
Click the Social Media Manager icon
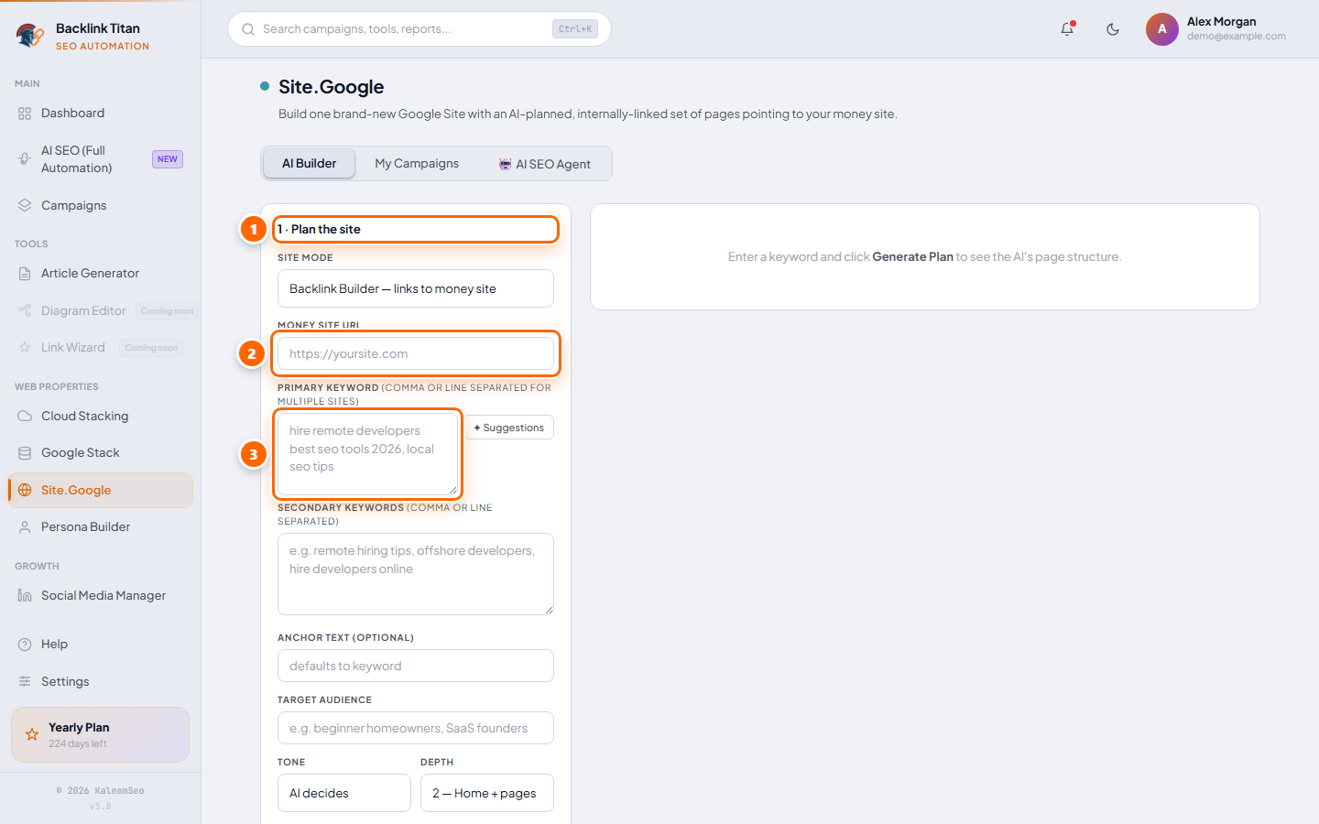click(25, 596)
